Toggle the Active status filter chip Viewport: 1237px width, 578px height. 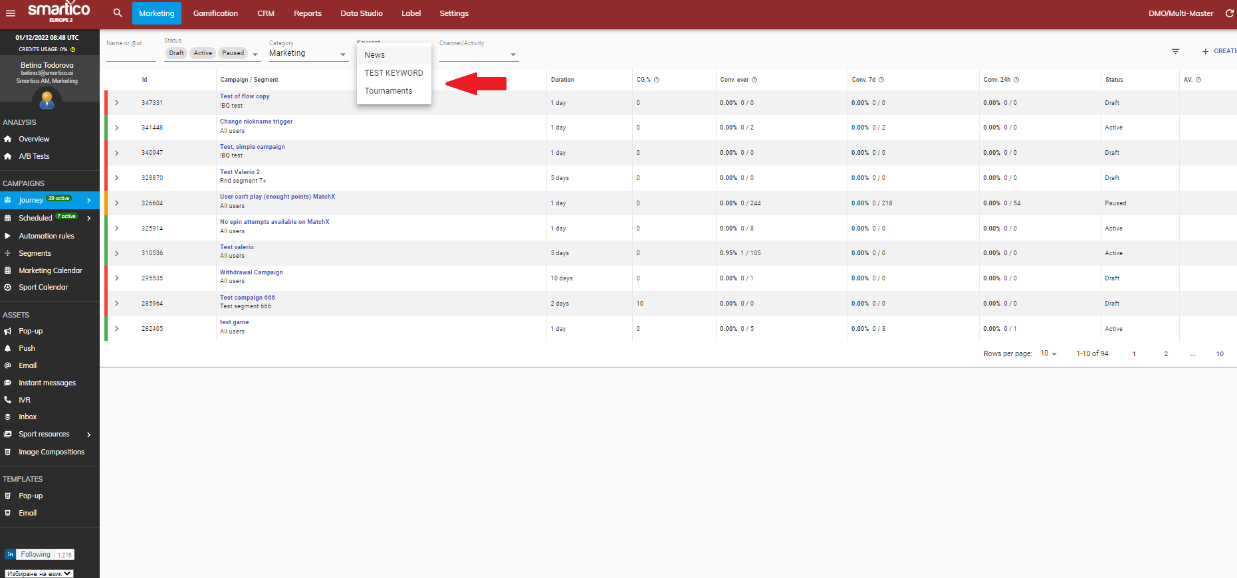(203, 53)
